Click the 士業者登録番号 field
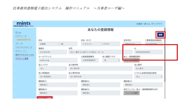 [x=90, y=60]
